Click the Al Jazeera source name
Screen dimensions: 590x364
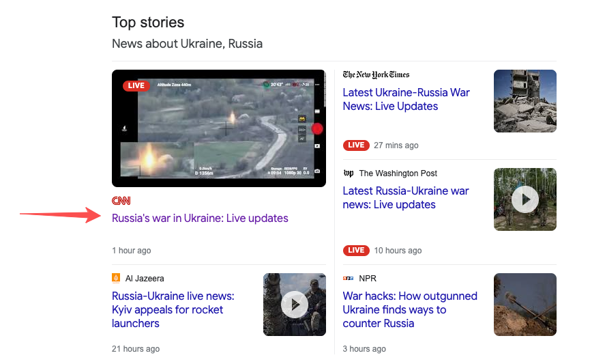(145, 279)
